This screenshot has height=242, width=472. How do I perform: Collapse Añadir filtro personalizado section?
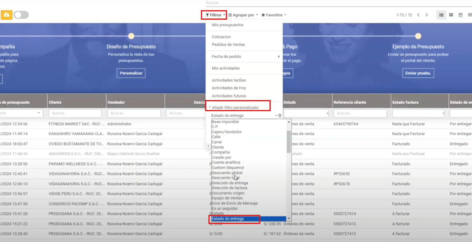point(235,107)
